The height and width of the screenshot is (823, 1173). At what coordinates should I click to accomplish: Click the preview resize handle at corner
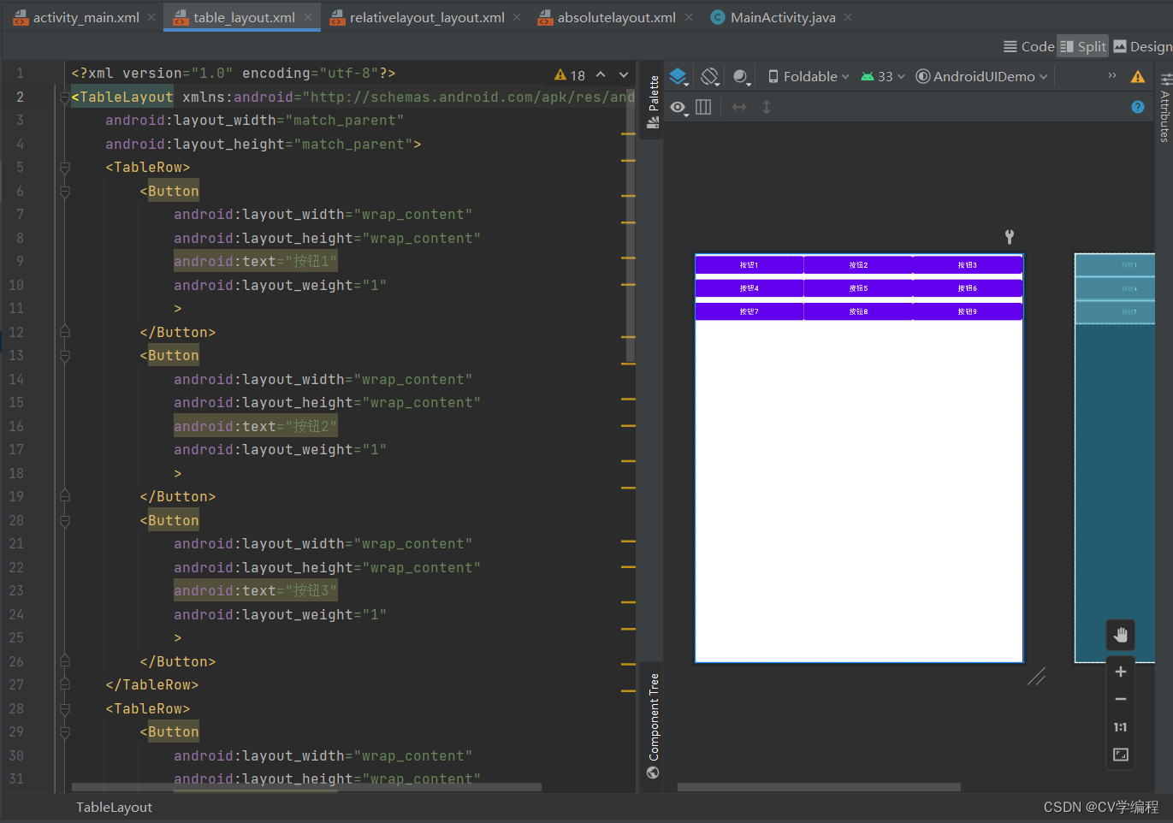tap(1036, 677)
